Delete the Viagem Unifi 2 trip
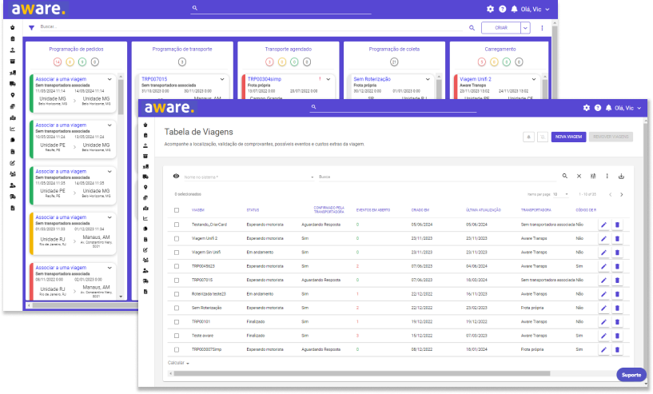The width and height of the screenshot is (653, 394). (x=617, y=239)
